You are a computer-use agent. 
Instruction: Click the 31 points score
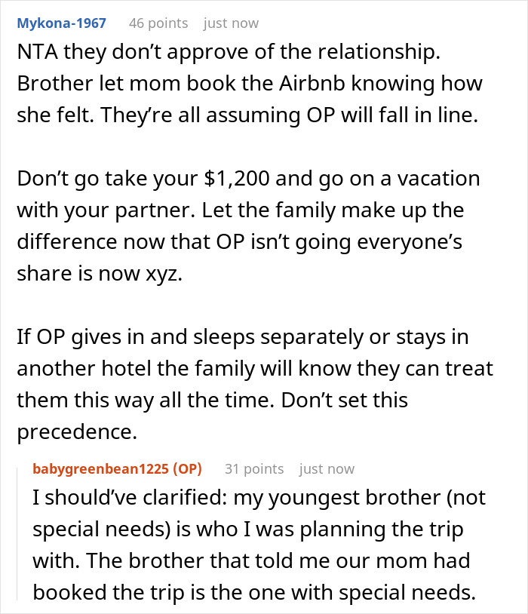(x=254, y=469)
